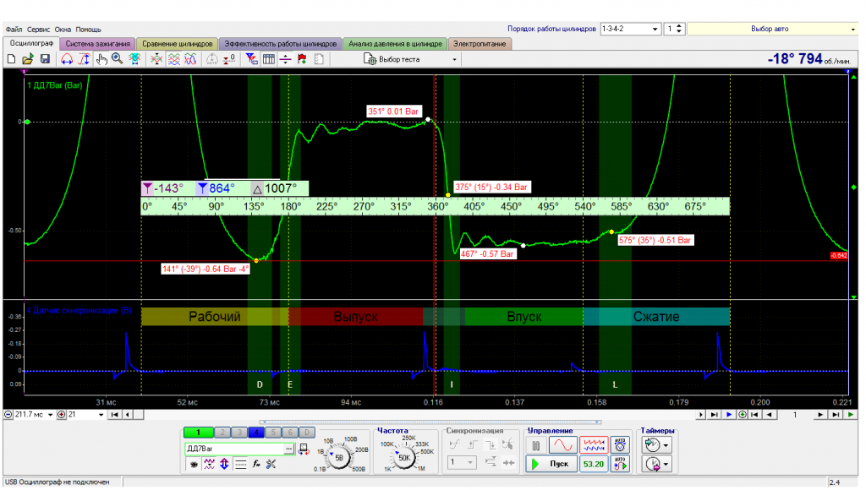Toggle channel 2 button

222,433
